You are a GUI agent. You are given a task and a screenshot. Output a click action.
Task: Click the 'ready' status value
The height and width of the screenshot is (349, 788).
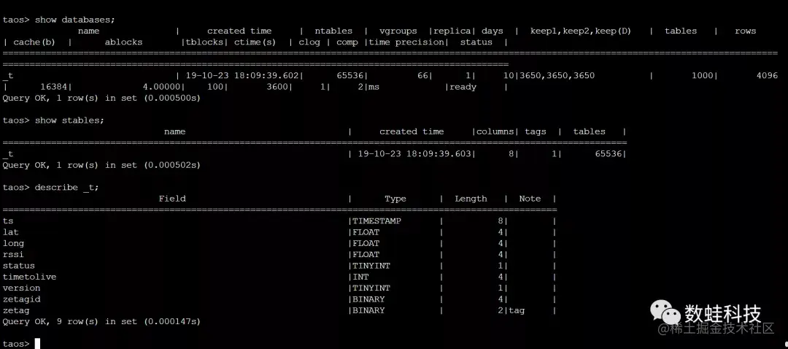pyautogui.click(x=463, y=87)
